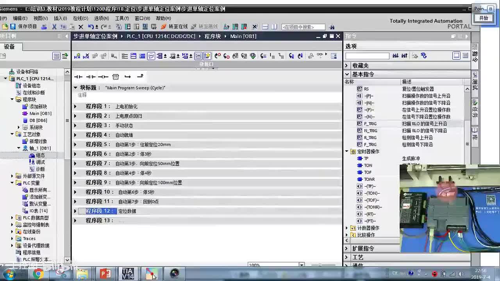Viewport: 500px width, 281px height.
Task: Toggle network comments display icon
Action: pos(198,56)
